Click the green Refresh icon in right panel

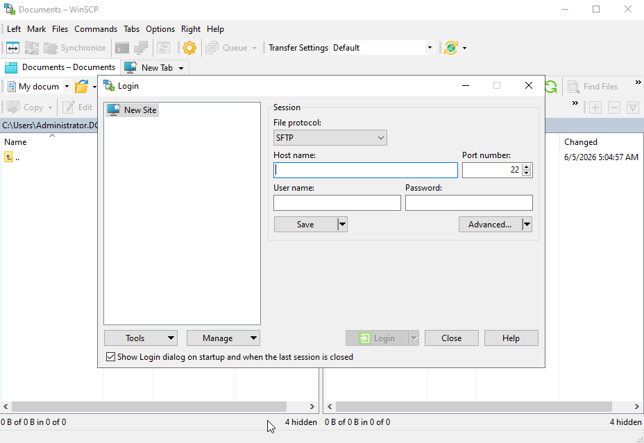point(551,87)
